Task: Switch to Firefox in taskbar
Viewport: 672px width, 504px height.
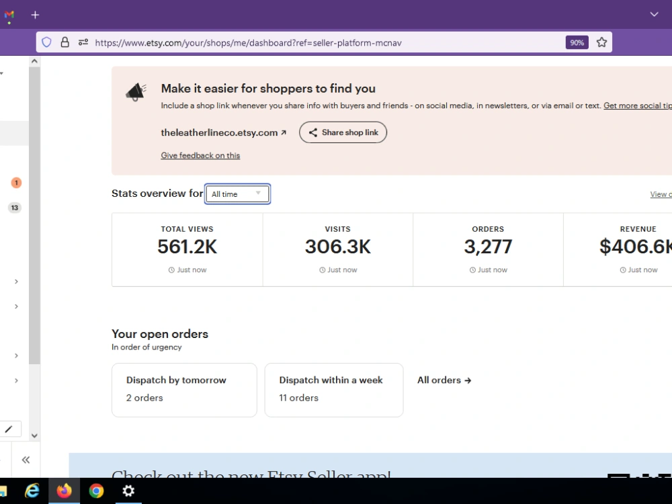Action: pyautogui.click(x=65, y=491)
